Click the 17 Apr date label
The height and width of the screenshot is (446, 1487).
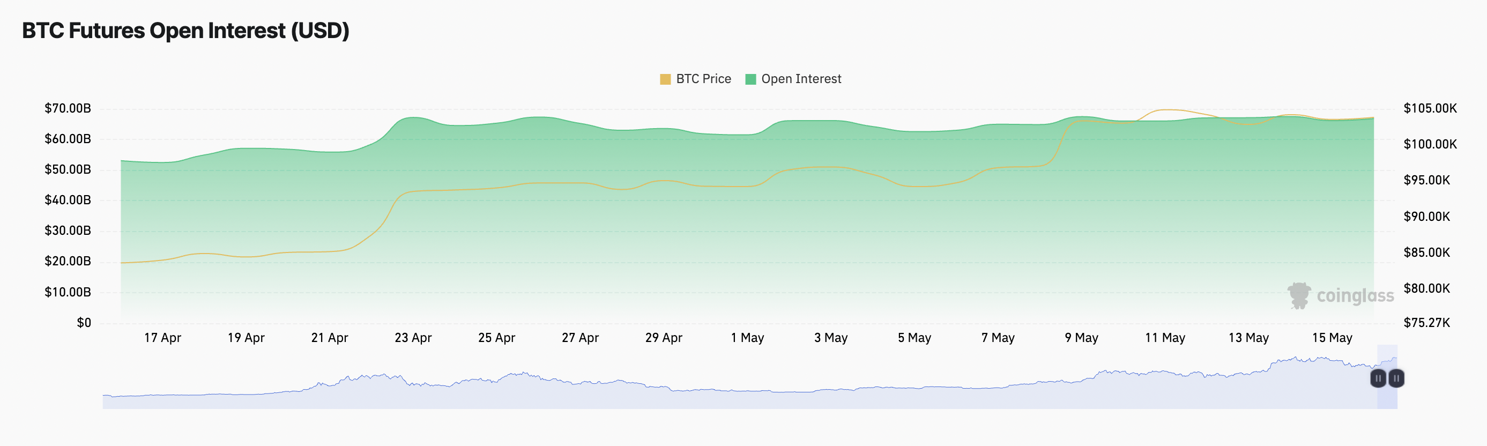point(162,338)
